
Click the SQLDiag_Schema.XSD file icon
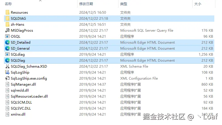[x=7, y=66]
